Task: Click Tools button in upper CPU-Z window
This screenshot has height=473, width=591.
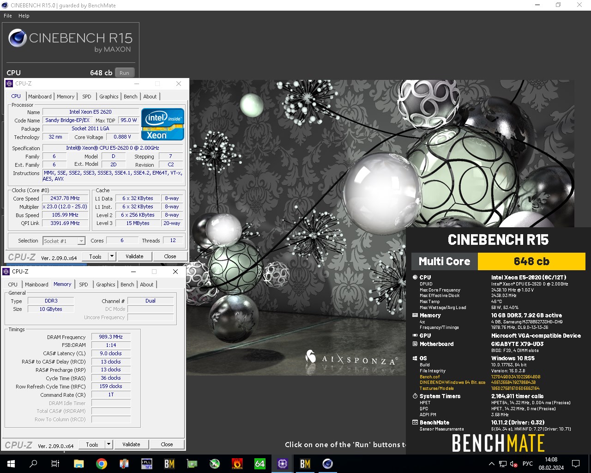Action: pos(95,256)
